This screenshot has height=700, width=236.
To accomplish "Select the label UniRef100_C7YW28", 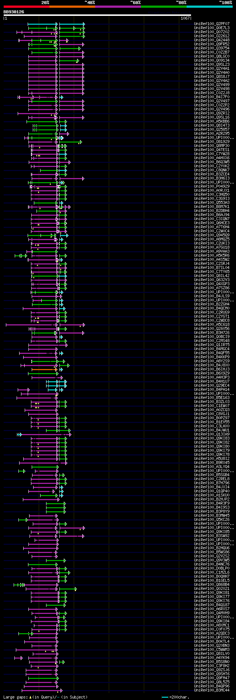I will [212, 154].
